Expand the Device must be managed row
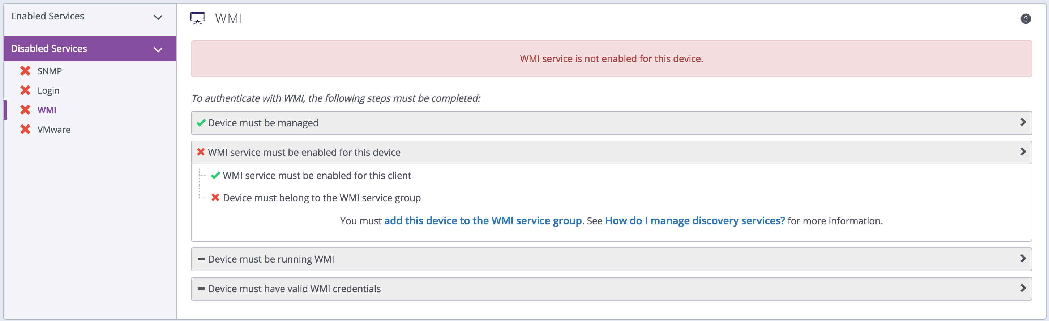The height and width of the screenshot is (321, 1049). tap(1023, 122)
